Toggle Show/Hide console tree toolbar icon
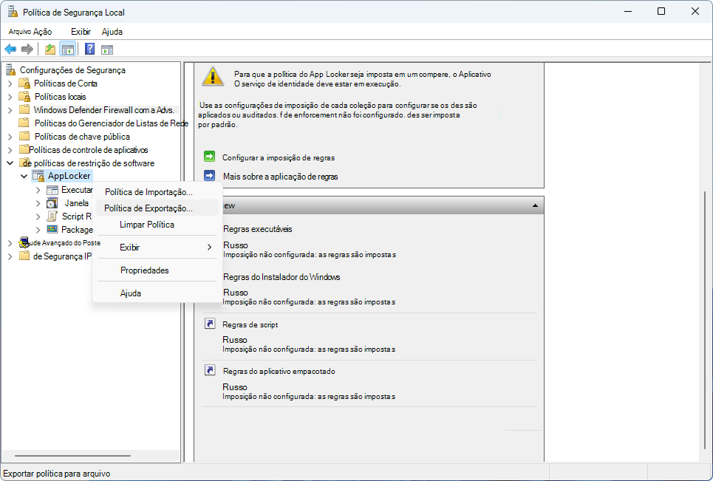The image size is (713, 481). point(68,49)
